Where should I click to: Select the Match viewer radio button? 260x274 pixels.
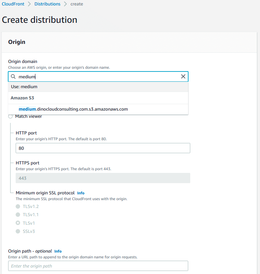11,117
